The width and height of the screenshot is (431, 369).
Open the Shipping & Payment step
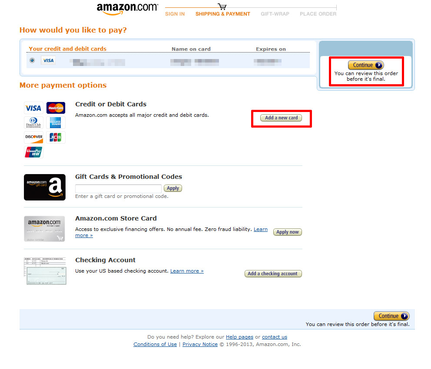click(222, 14)
